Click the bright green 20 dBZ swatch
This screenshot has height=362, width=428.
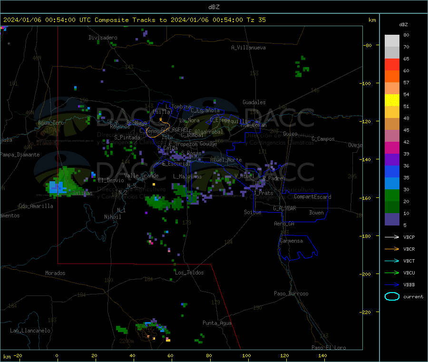[392, 195]
